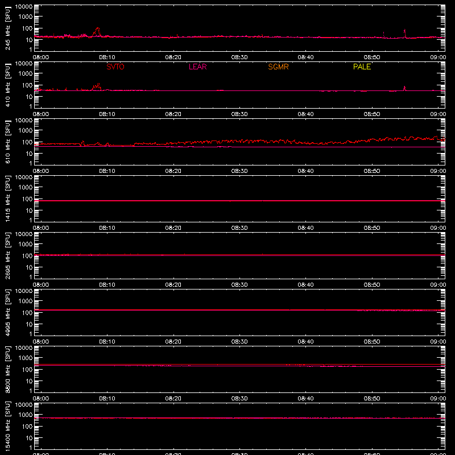Click the LEAR station legend label
455x455 pixels.
197,67
